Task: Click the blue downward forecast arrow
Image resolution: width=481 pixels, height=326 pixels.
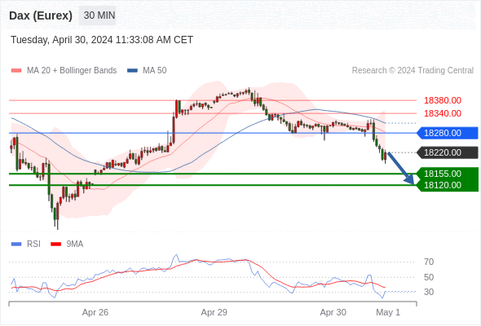Action: (401, 169)
